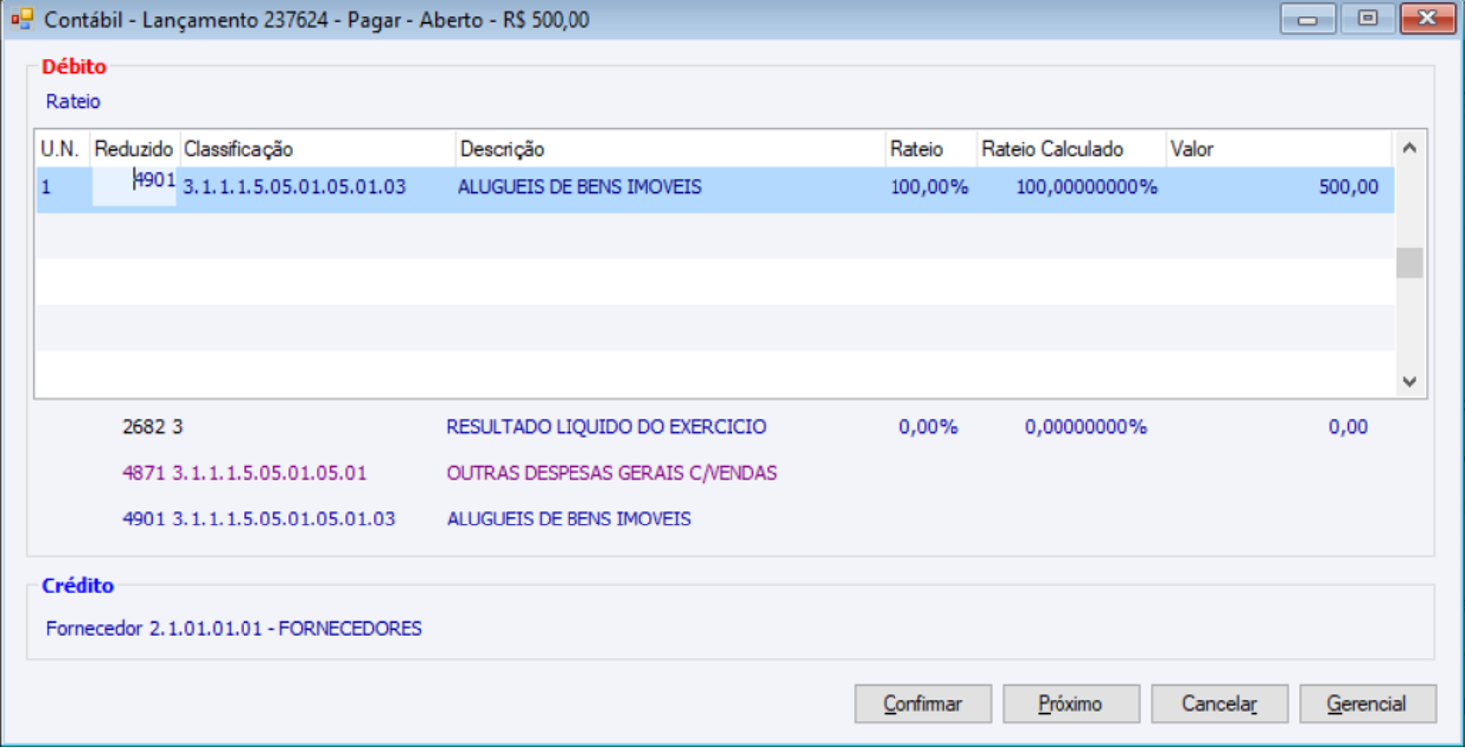Click the Rateio Calculado column header
This screenshot has width=1465, height=748.
pos(1070,149)
